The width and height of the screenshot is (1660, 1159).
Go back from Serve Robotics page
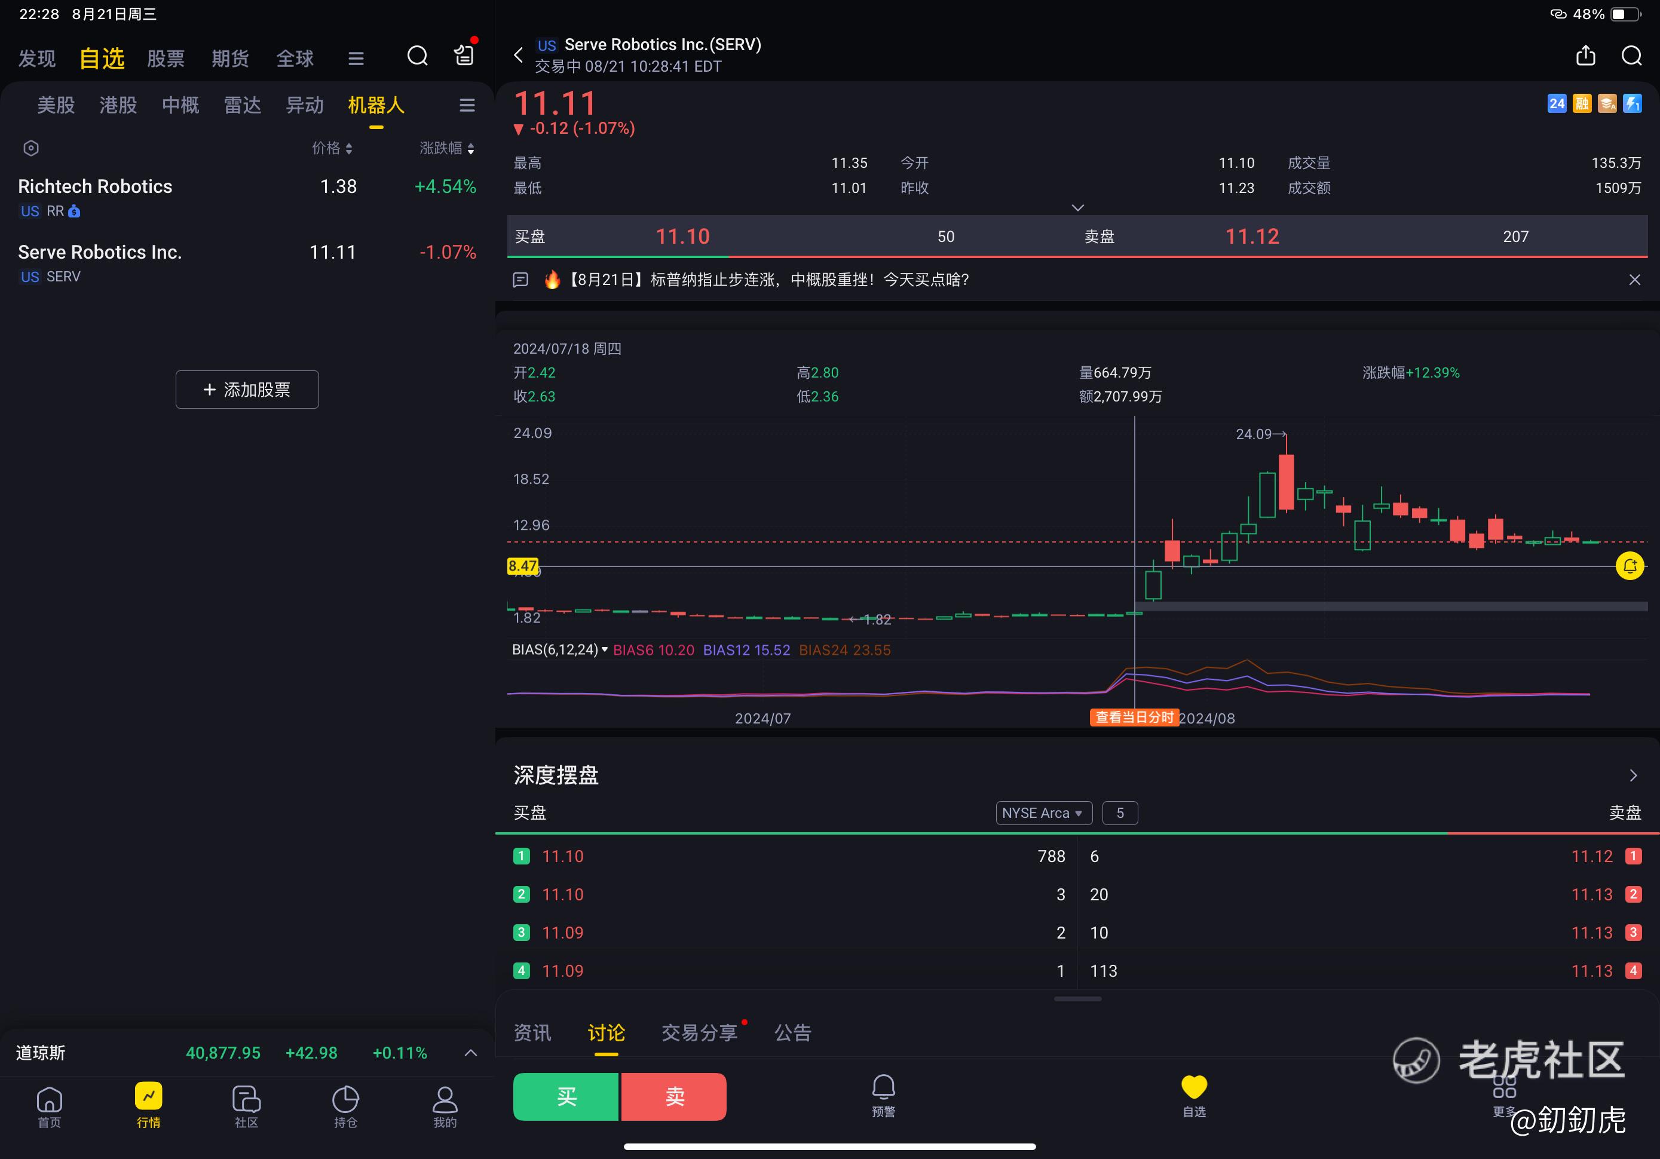click(519, 55)
